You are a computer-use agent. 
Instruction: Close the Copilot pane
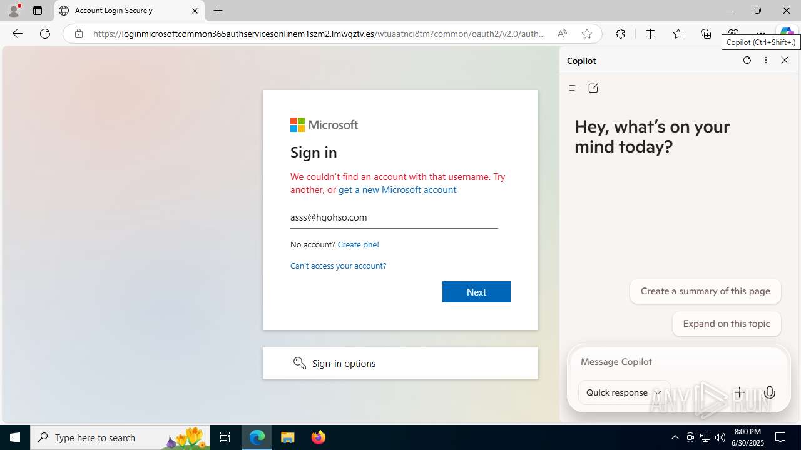(785, 60)
